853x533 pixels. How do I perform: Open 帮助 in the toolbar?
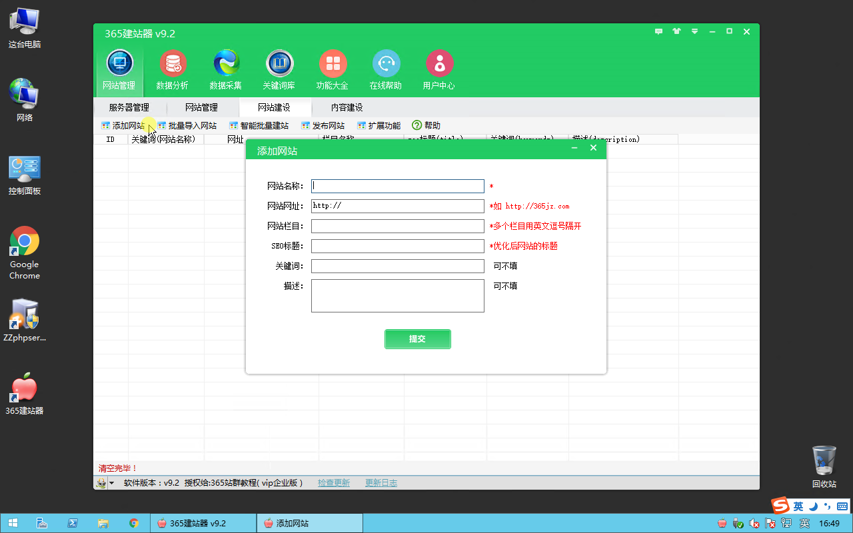click(x=426, y=125)
